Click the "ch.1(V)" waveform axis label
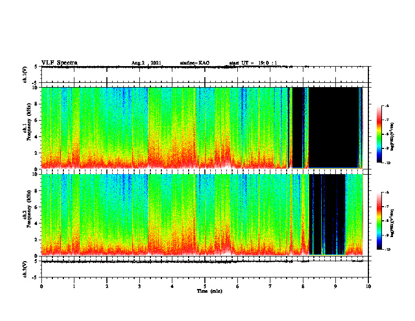Viewport: 415px width, 321px height. tap(25, 74)
